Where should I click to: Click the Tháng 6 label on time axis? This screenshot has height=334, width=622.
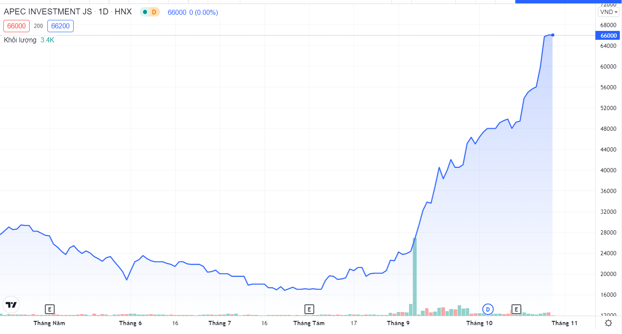[130, 323]
